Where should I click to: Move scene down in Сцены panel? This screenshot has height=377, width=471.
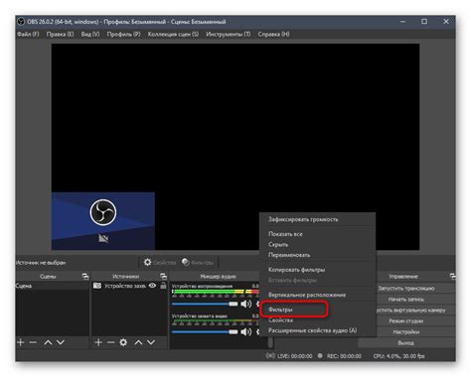[x=61, y=342]
